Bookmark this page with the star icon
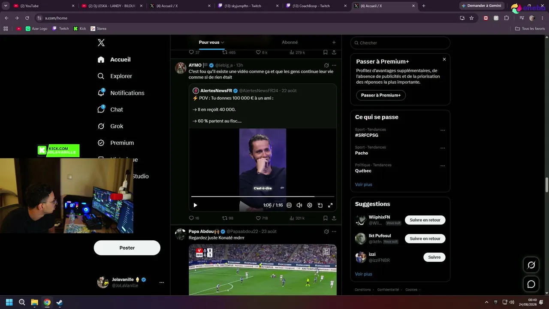Viewport: 549px width, 309px height. pos(471,18)
